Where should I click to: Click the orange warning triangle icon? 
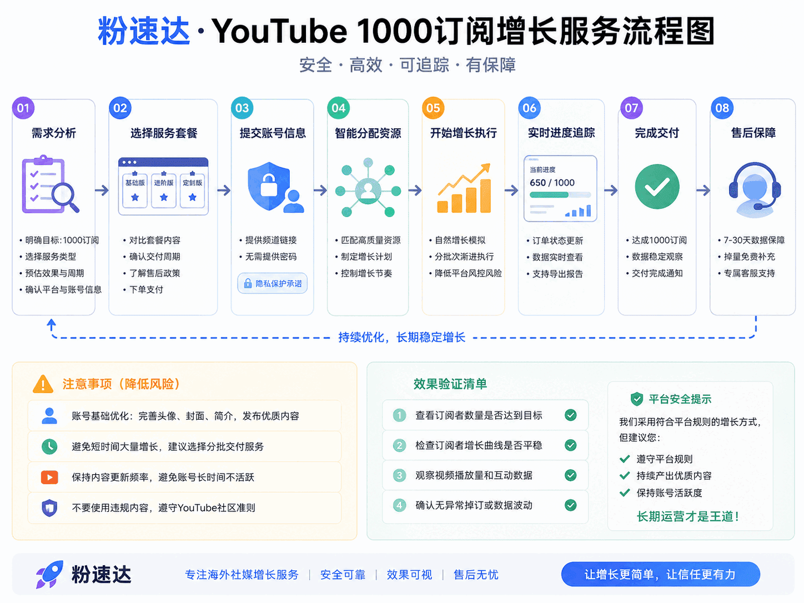[x=43, y=384]
